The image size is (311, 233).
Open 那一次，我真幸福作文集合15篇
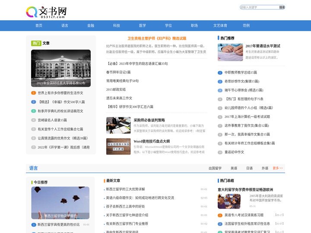247,134
